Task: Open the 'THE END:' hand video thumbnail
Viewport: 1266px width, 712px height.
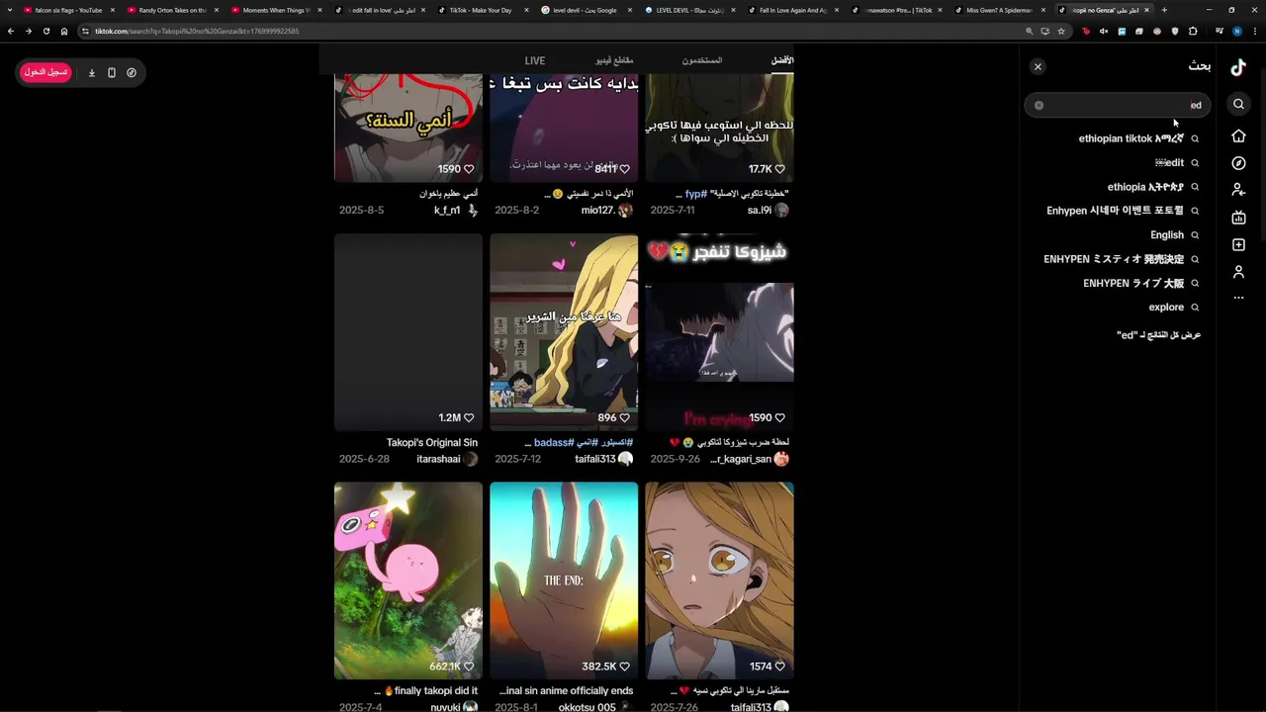Action: (564, 580)
